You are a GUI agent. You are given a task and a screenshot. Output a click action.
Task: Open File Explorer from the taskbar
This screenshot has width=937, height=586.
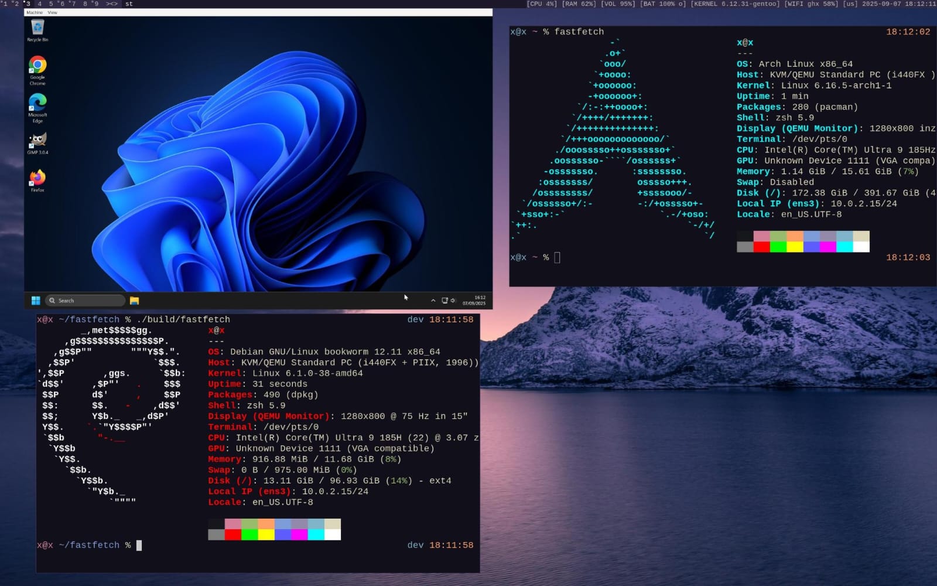[x=134, y=301]
